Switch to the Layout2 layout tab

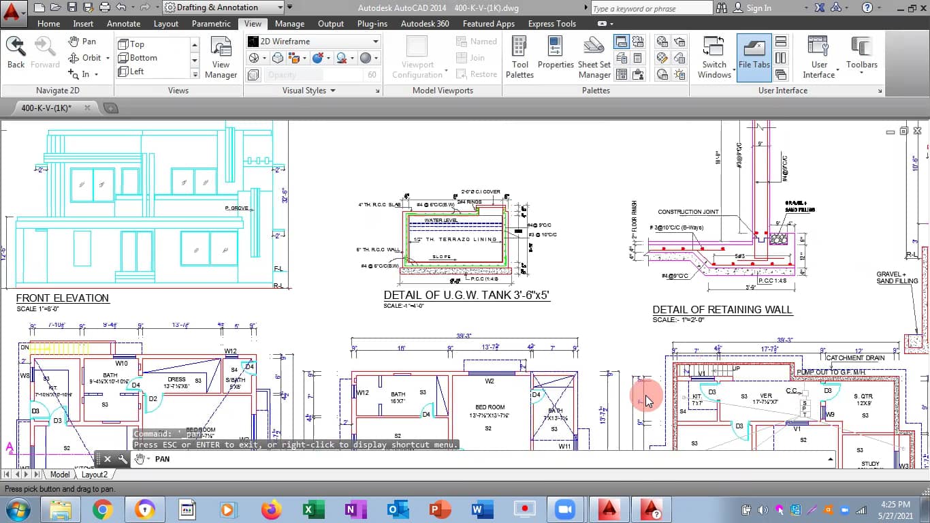pos(95,475)
